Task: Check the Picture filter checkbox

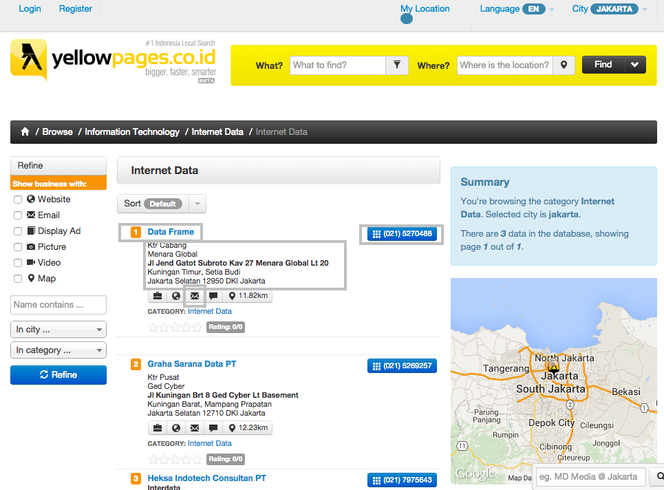Action: click(x=18, y=247)
